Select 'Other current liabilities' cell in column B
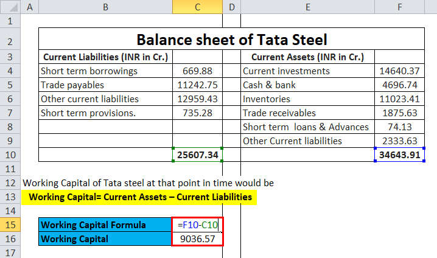The height and width of the screenshot is (258, 437). 106,99
